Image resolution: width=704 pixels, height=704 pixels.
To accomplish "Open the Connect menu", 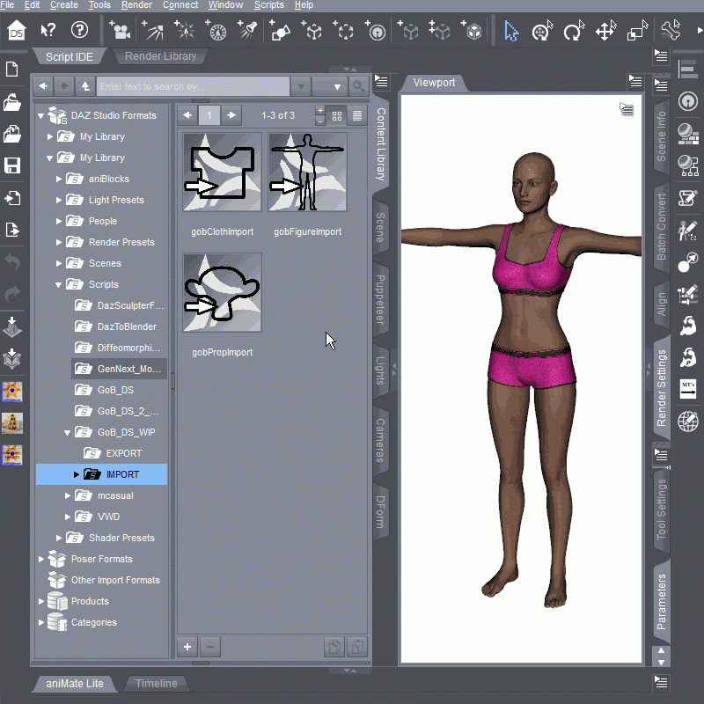I will coord(180,5).
